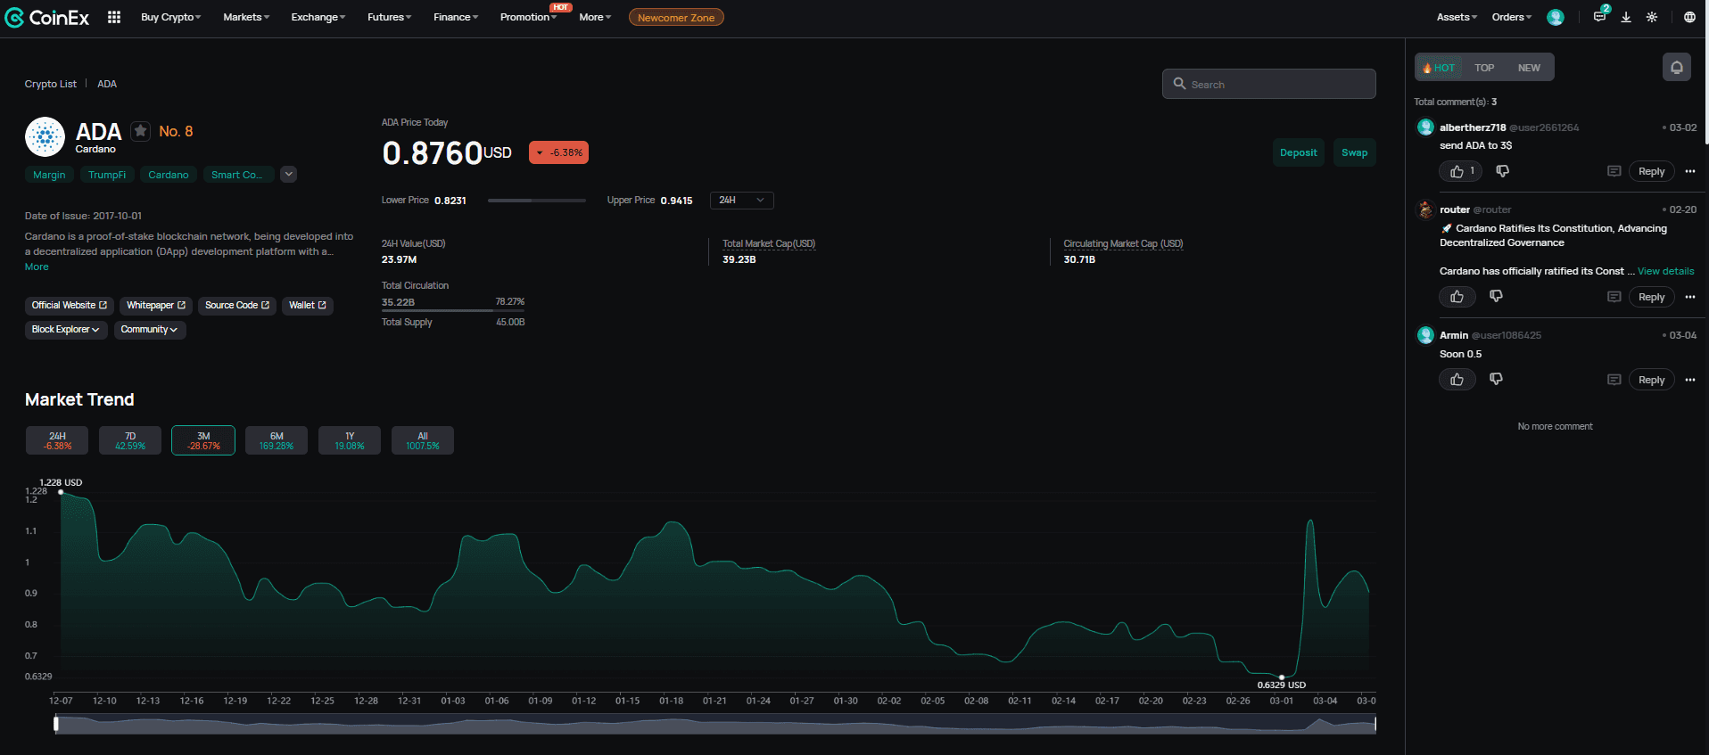Click the Newcomer Zone button
Image resolution: width=1709 pixels, height=755 pixels.
point(676,17)
